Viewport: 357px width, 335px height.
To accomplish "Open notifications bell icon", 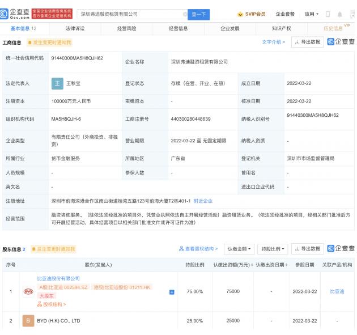I will [x=339, y=14].
